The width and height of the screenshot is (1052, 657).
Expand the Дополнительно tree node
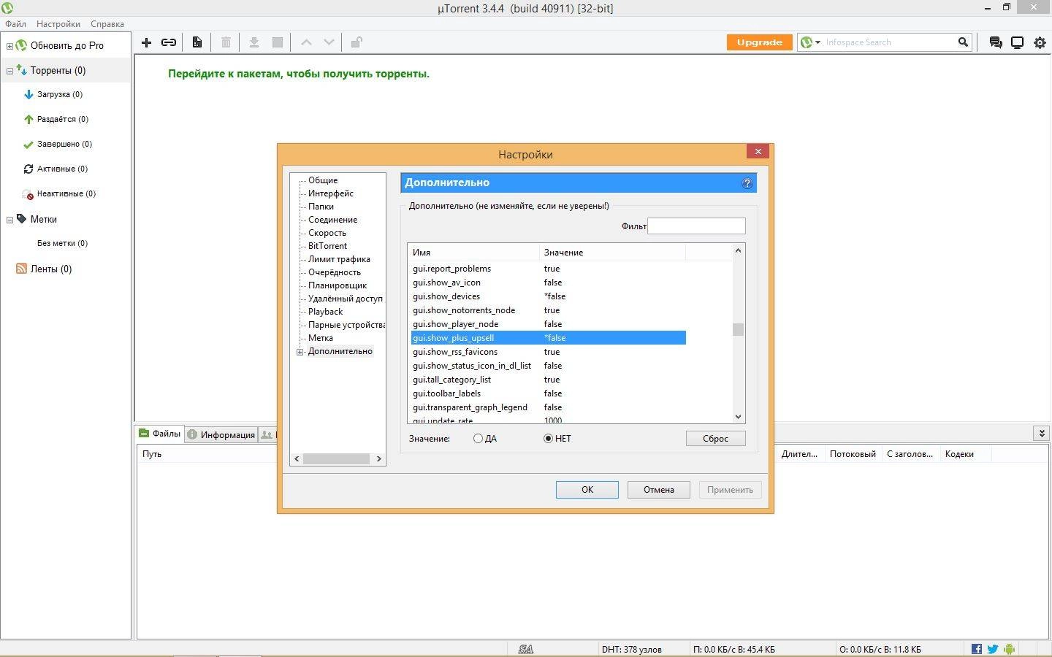pyautogui.click(x=299, y=351)
